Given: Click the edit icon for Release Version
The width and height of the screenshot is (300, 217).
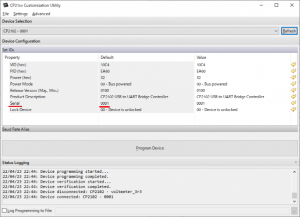Looking at the screenshot, I should coord(293,91).
